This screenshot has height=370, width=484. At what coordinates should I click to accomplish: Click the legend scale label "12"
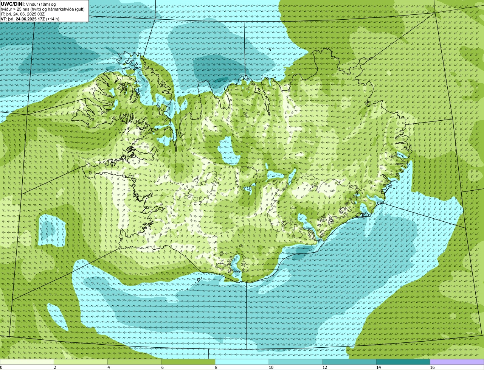(324, 367)
